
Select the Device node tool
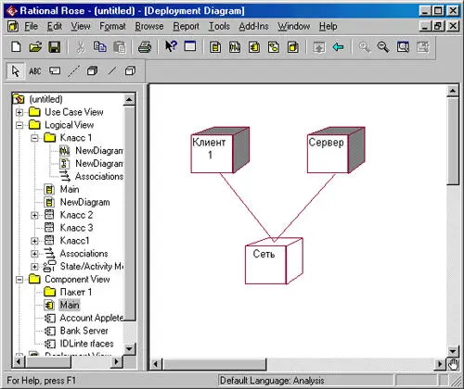(130, 71)
